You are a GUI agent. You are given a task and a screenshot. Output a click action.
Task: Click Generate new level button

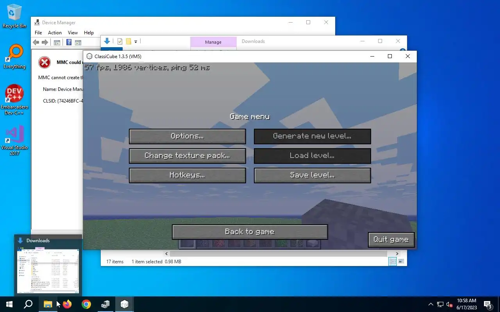point(312,136)
